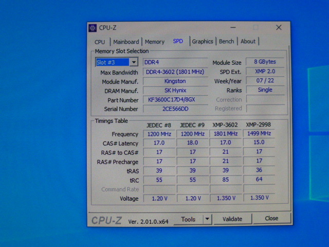The height and width of the screenshot is (247, 329).
Task: Click the Close button at bottom
Action: coord(271,218)
